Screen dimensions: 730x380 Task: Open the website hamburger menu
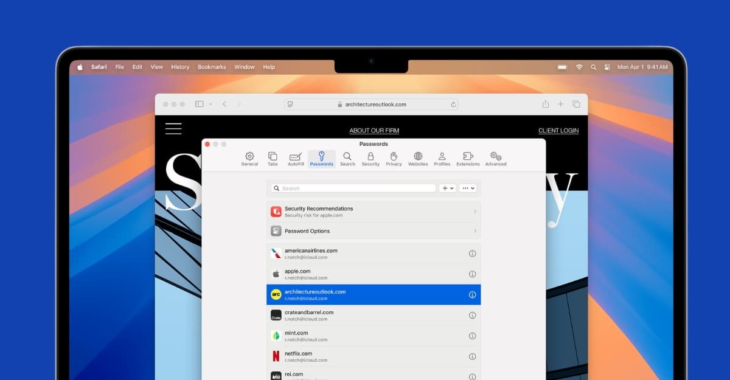(173, 128)
